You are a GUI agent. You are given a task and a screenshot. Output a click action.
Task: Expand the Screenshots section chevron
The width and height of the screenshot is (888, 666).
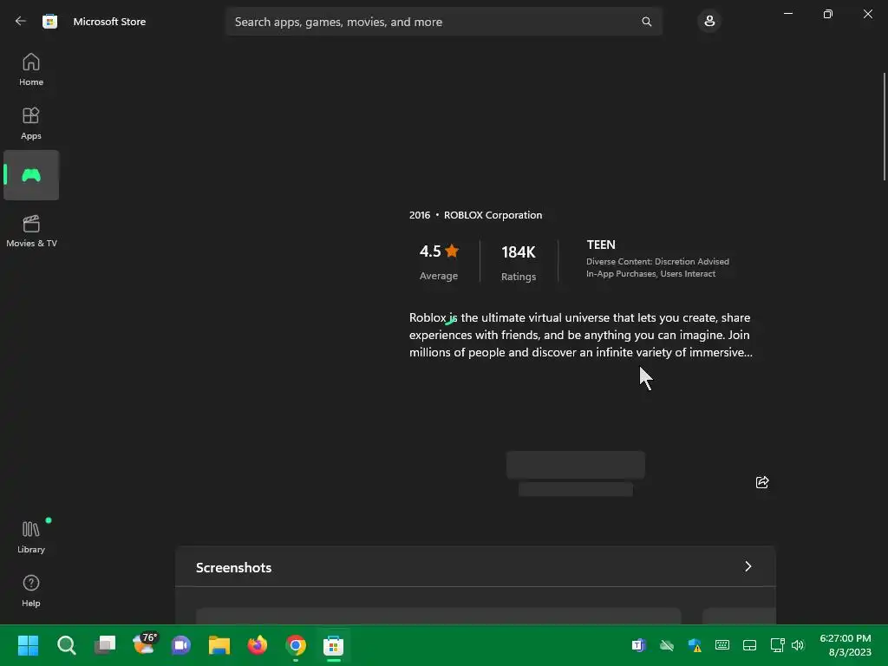click(x=748, y=566)
